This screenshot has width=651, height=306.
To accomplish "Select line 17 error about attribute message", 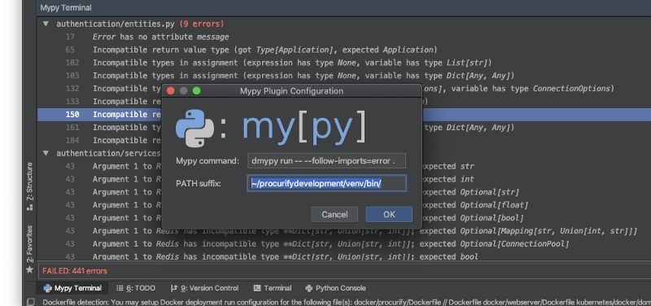I will (344, 37).
